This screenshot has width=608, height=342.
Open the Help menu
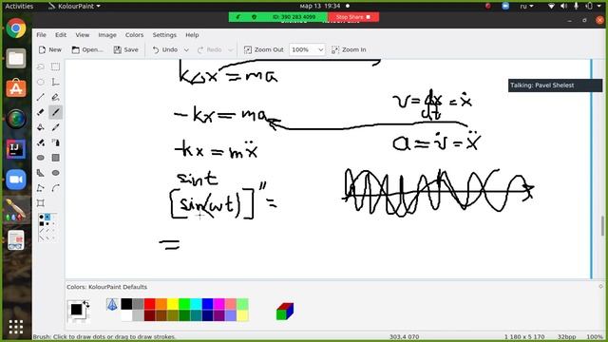tap(192, 35)
